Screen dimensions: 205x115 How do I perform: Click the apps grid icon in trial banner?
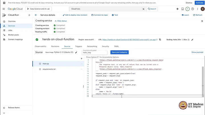tap(4, 3)
